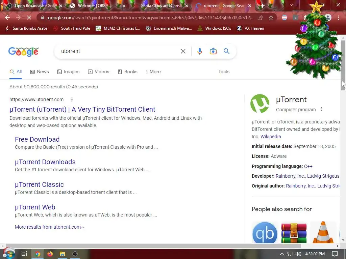This screenshot has height=259, width=346.
Task: Bookmark this page with the star
Action: pyautogui.click(x=271, y=18)
